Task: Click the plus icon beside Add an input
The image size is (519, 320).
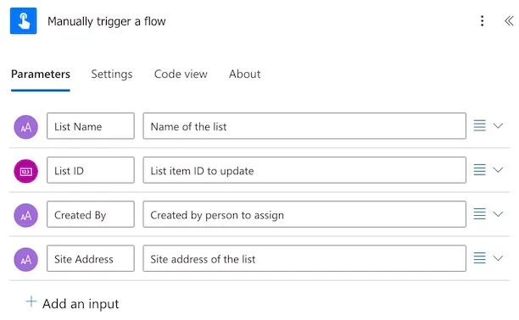Action: point(31,301)
